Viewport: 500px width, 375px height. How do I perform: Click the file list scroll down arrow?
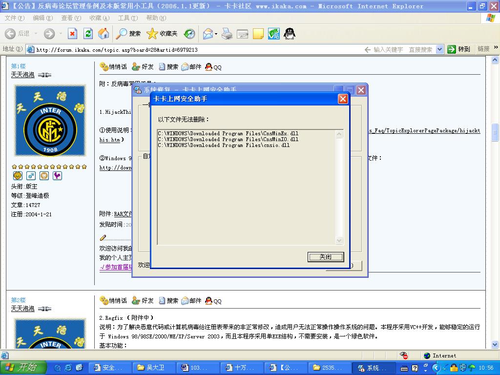pyautogui.click(x=339, y=240)
